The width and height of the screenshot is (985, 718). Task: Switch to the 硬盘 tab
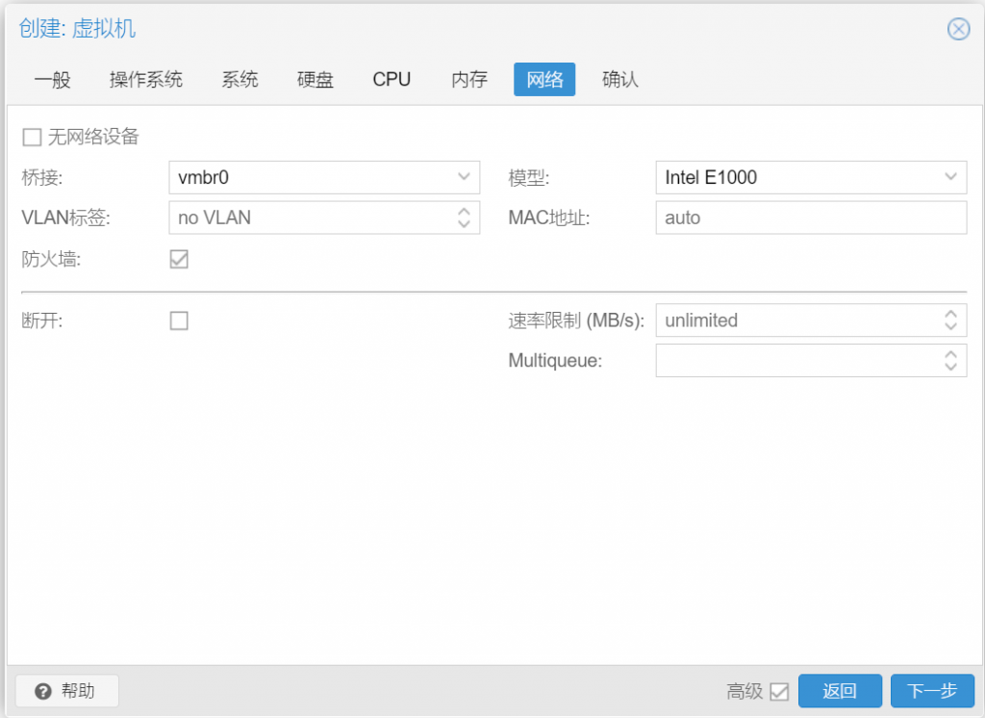(315, 80)
